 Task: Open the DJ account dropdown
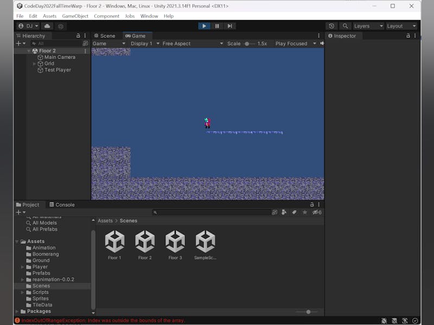click(x=28, y=26)
